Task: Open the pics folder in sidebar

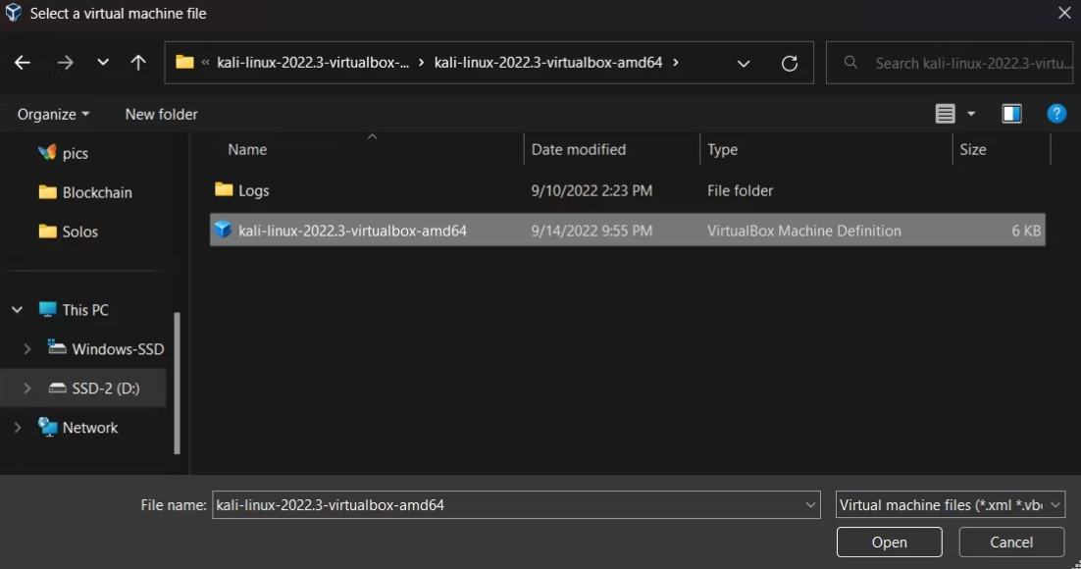Action: point(76,153)
